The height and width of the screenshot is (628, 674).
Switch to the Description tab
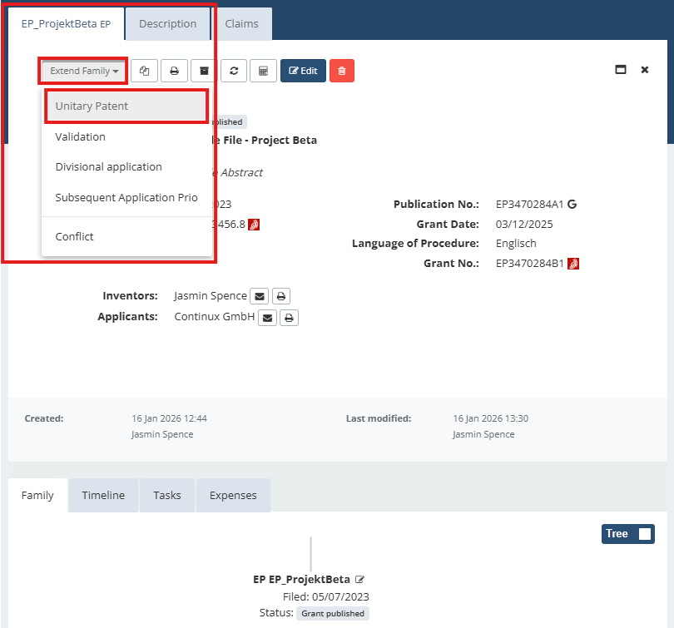(167, 23)
